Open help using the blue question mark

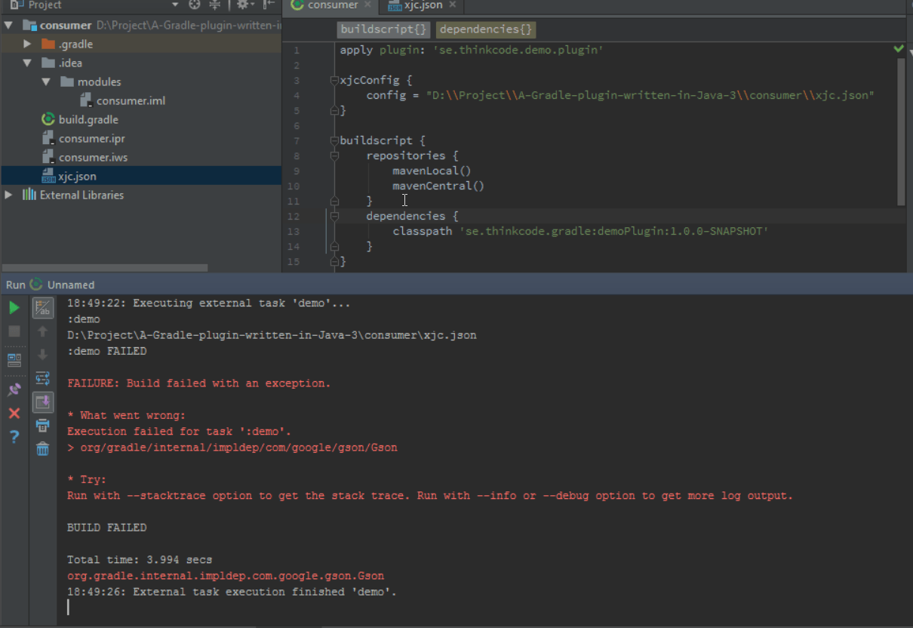(x=14, y=437)
